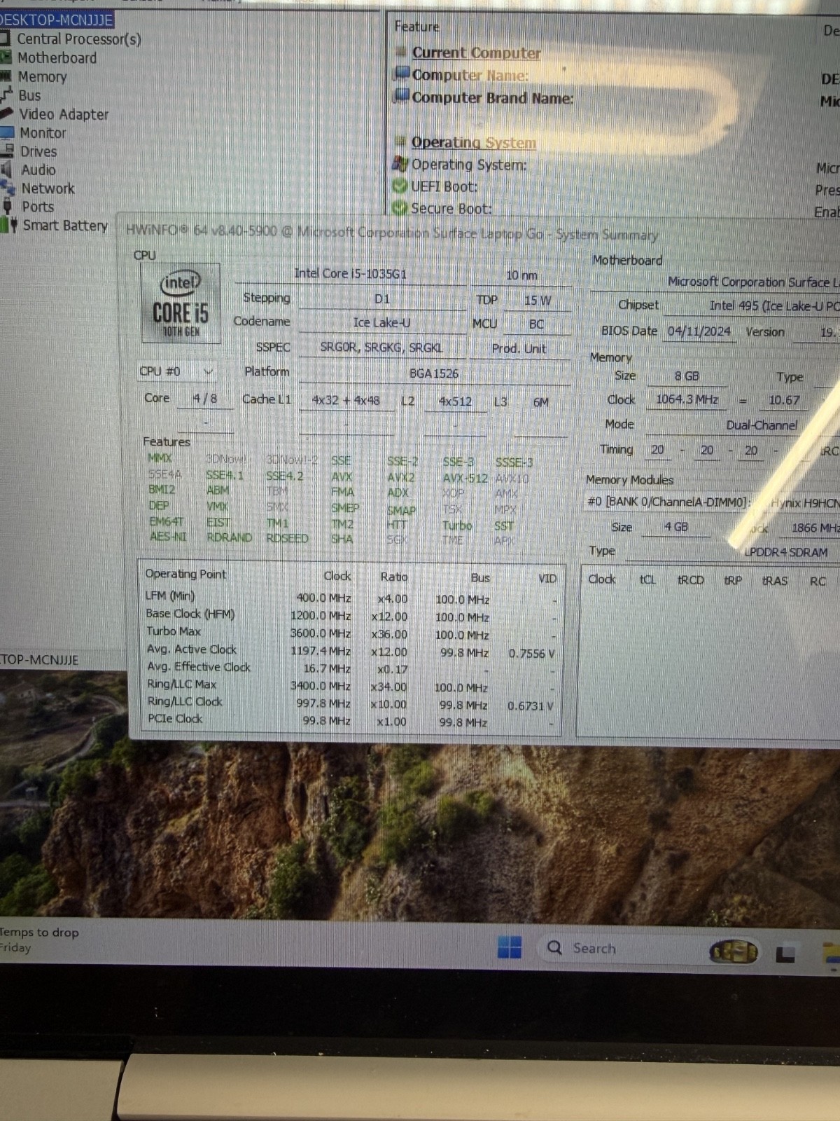840x1121 pixels.
Task: Open the CPU #0 selector dropdown
Action: 176,371
